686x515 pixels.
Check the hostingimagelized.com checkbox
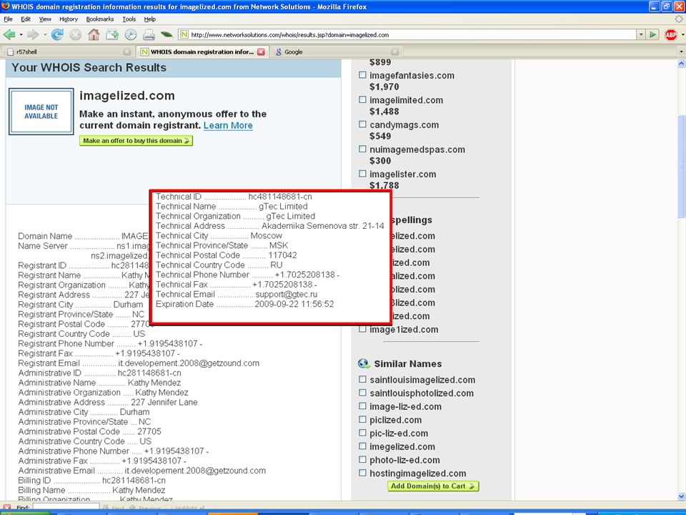tap(362, 473)
